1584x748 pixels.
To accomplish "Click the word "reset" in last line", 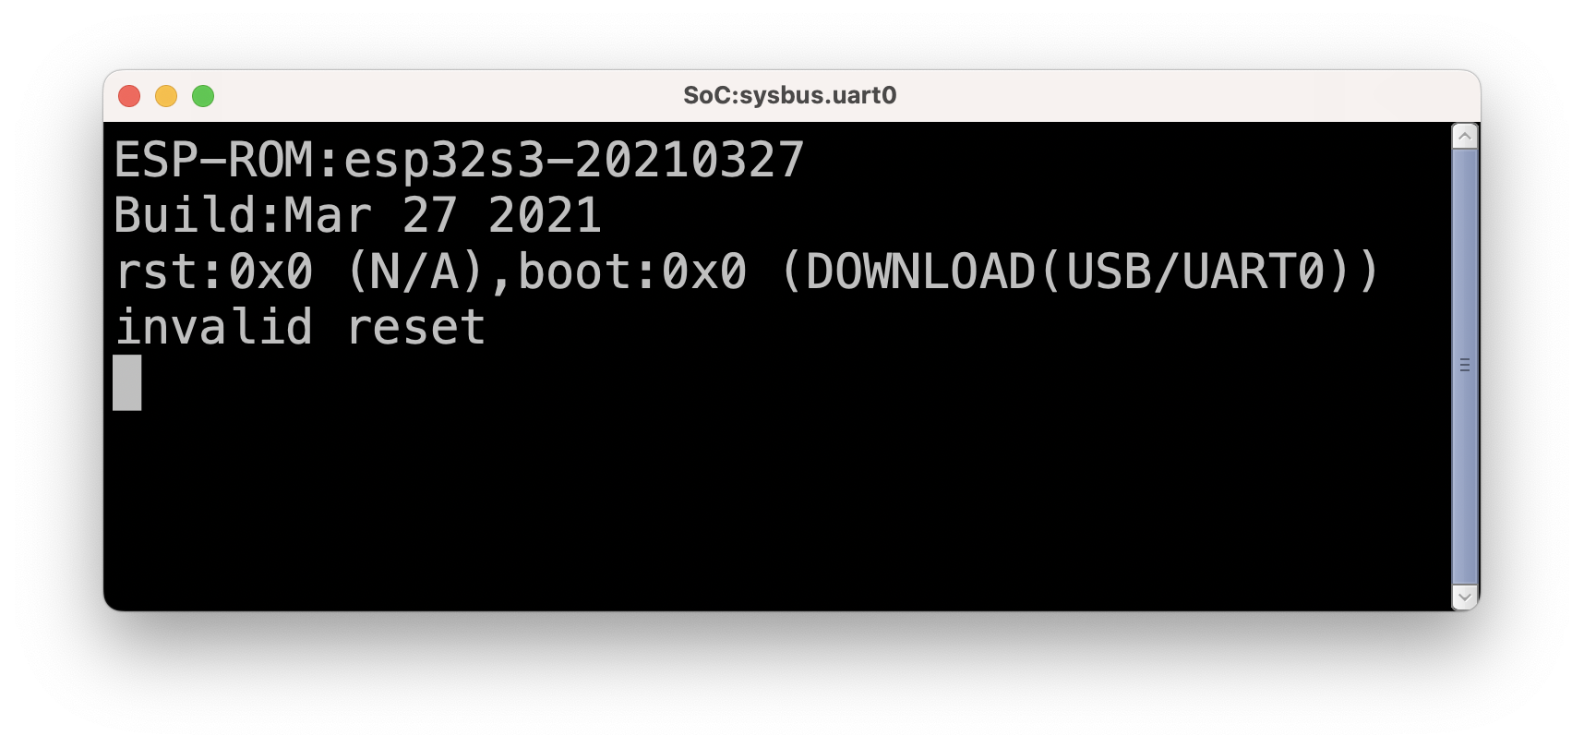I will 415,328.
